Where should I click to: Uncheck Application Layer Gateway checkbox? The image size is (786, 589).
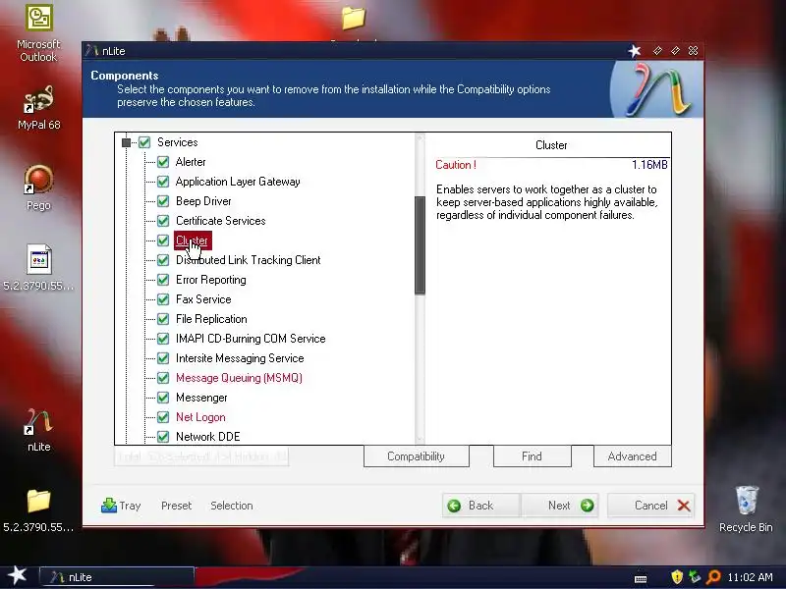[163, 182]
